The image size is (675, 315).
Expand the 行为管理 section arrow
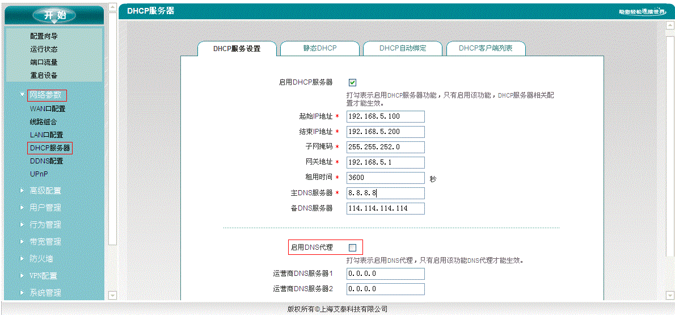(22, 224)
